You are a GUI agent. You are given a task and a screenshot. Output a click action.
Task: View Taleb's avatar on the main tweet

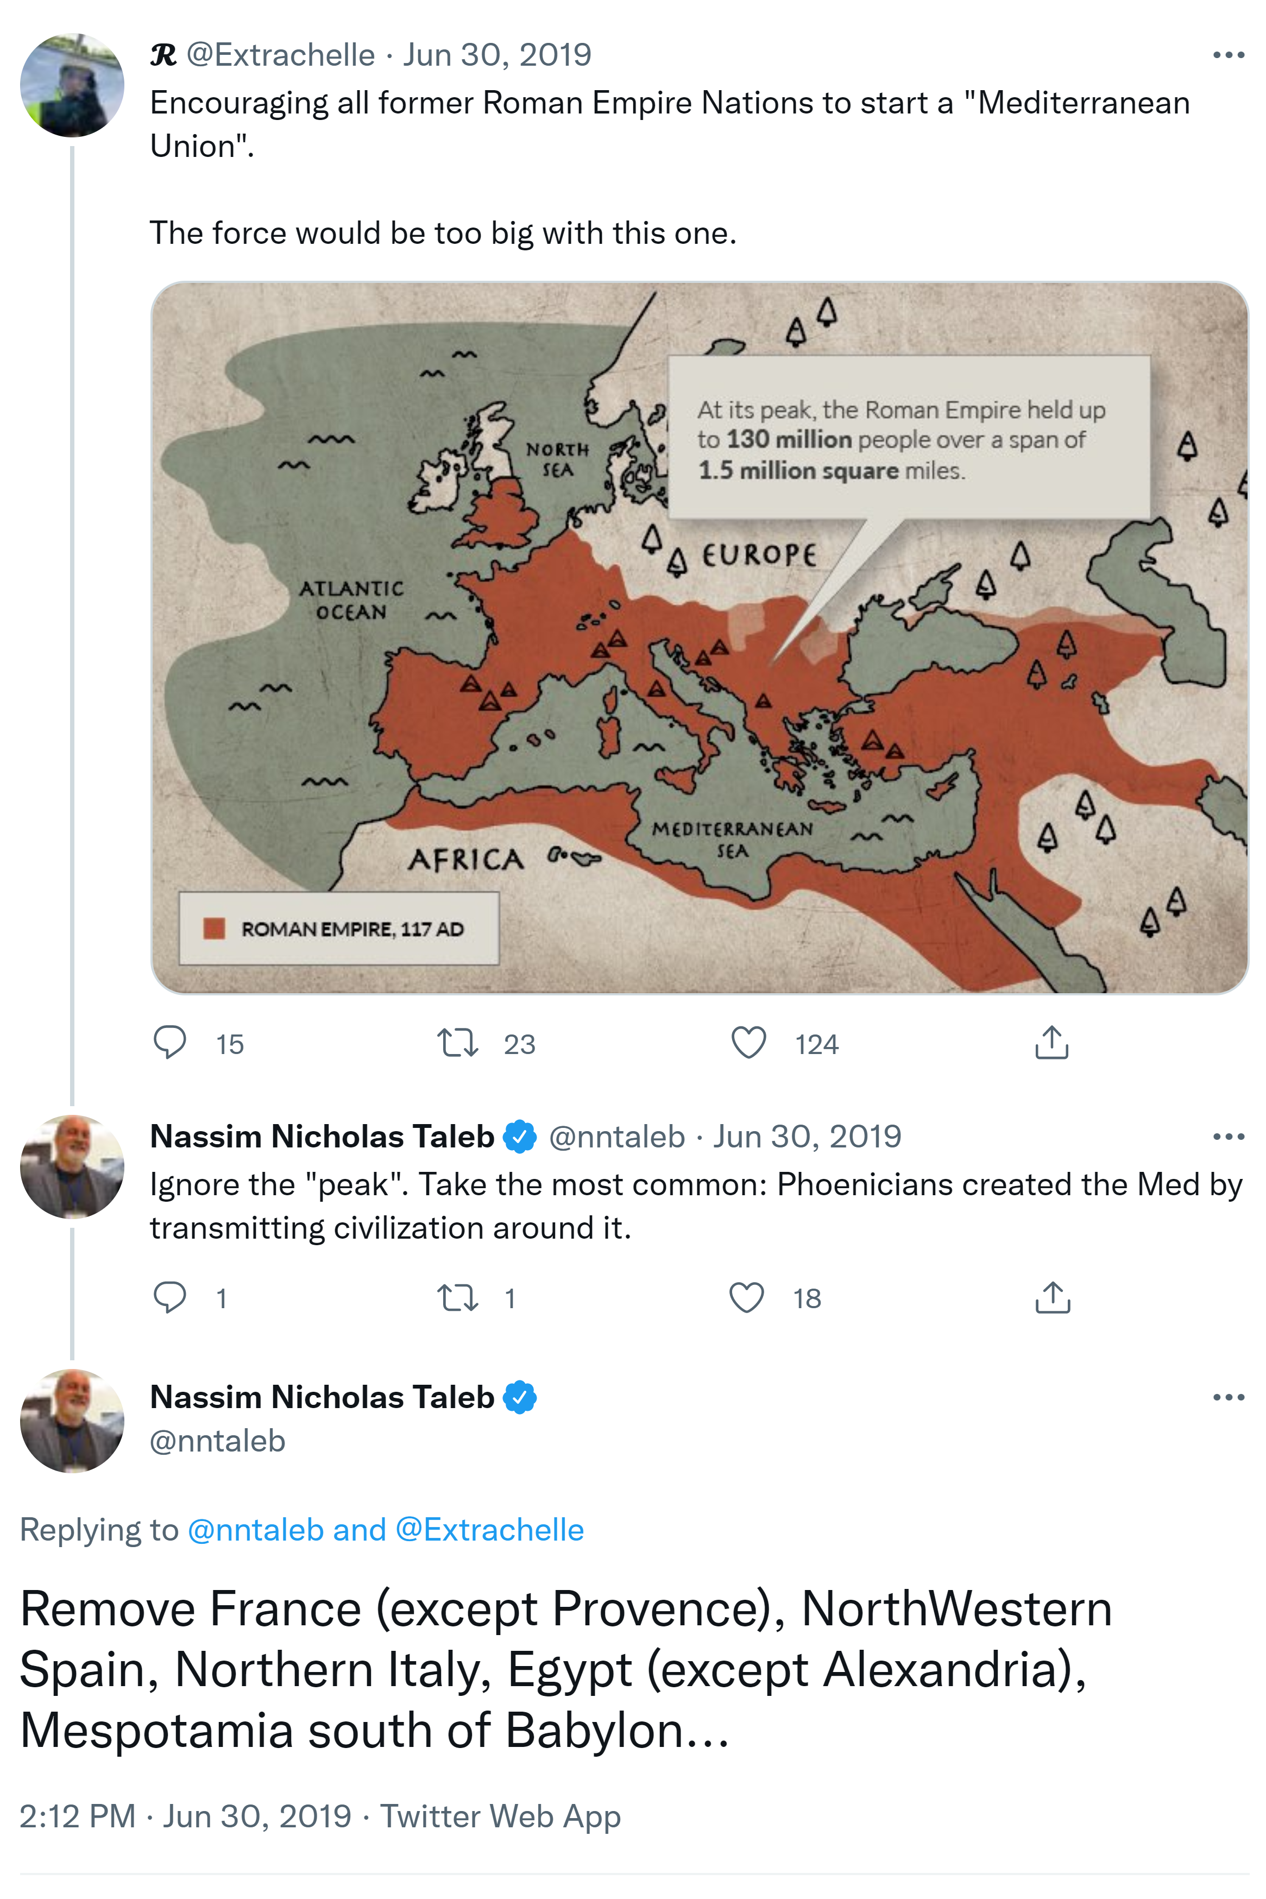click(72, 1421)
